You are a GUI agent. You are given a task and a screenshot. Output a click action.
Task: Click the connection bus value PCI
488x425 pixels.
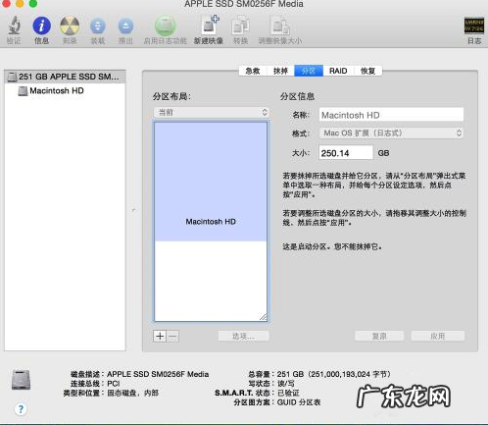pyautogui.click(x=114, y=384)
